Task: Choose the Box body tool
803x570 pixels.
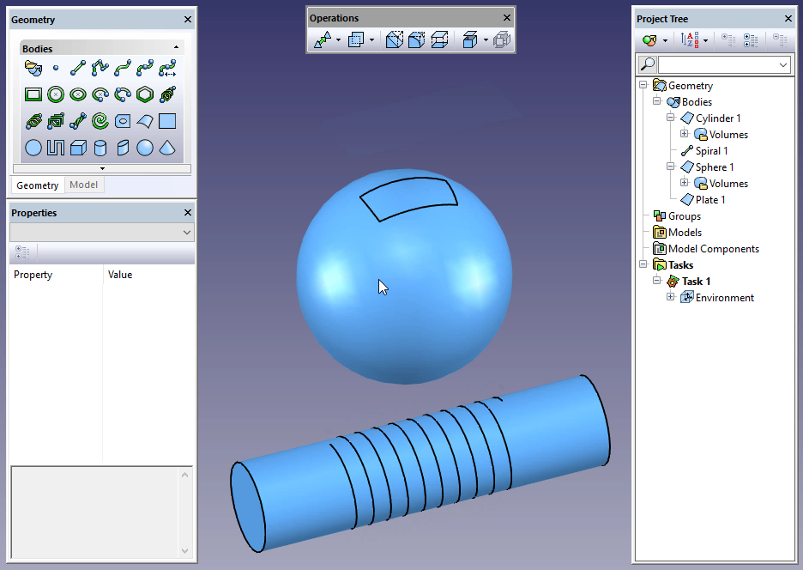Action: tap(78, 148)
